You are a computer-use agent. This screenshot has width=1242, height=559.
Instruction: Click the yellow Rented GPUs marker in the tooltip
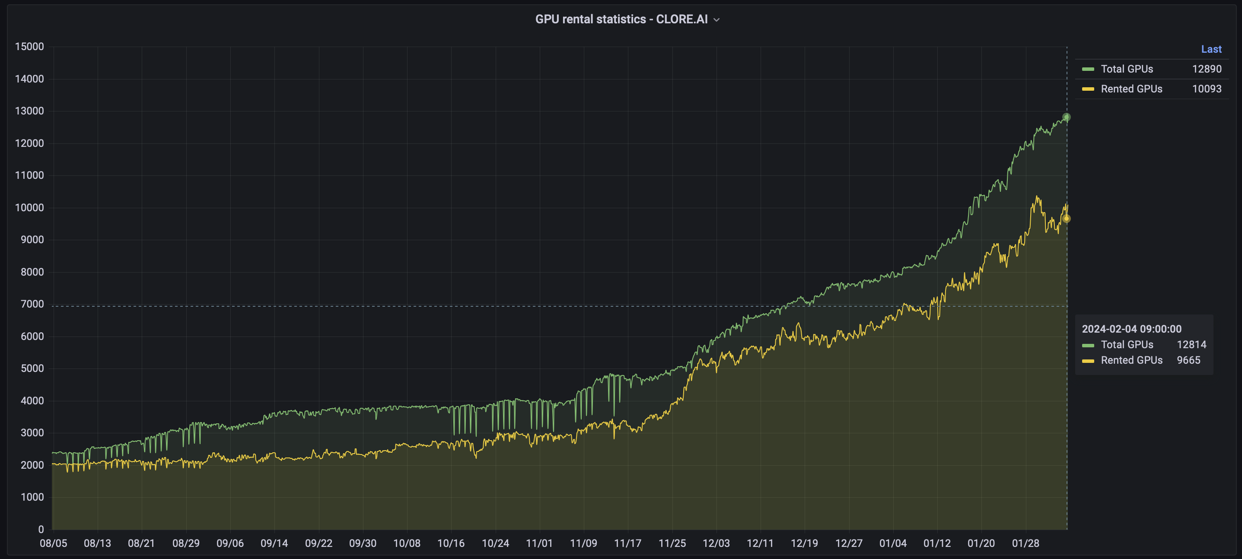(1088, 361)
